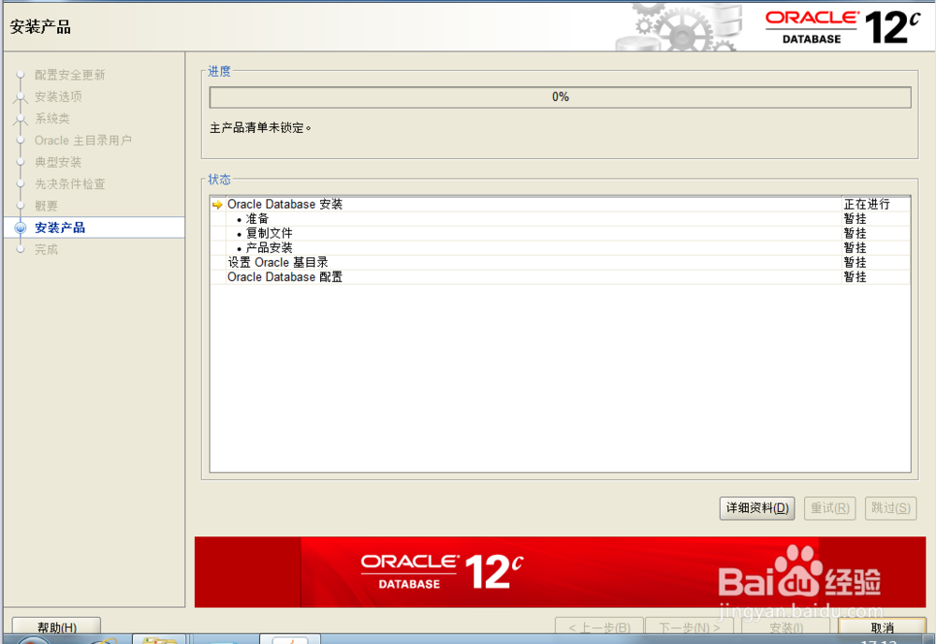
Task: Click the 帮助(H) help button
Action: (54, 627)
